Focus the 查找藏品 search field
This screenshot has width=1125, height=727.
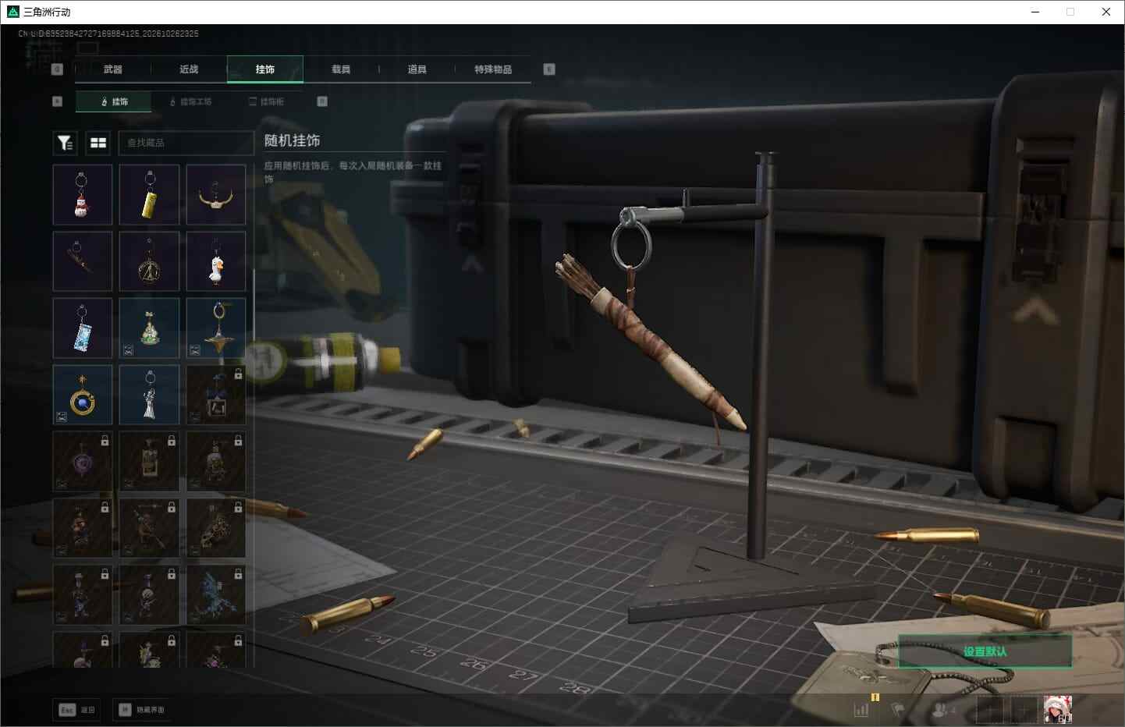(x=186, y=143)
